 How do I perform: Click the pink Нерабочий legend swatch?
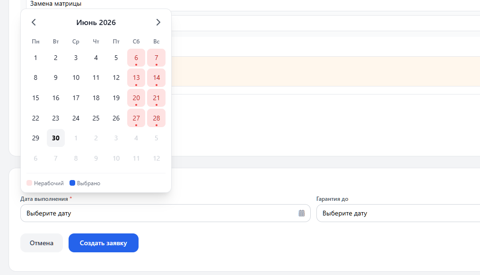point(29,183)
